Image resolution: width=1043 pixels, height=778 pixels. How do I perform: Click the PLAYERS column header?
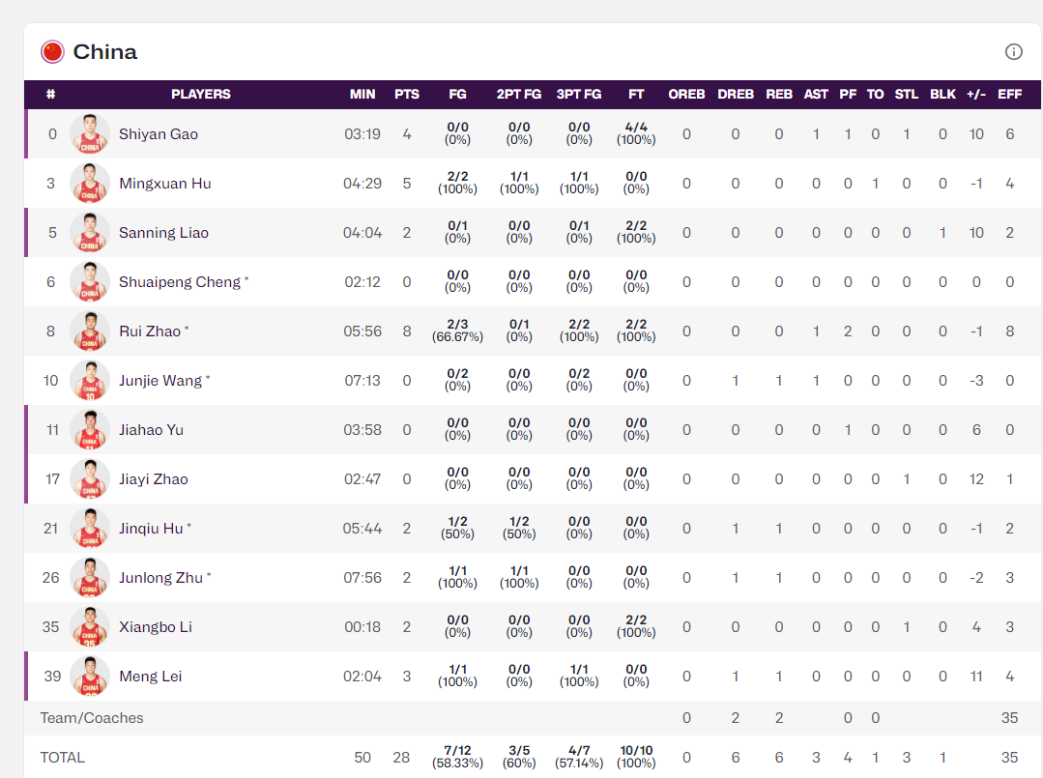click(x=201, y=95)
